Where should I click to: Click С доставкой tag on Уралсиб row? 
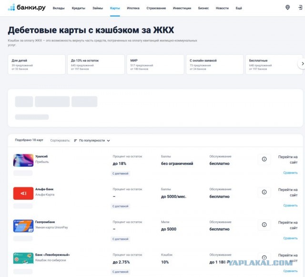tap(120, 174)
